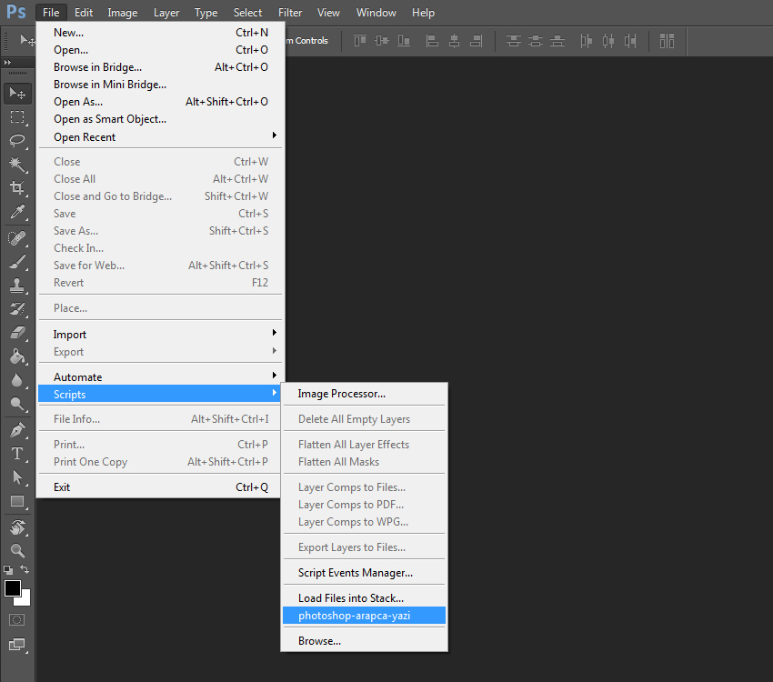Open the background color picker
The image size is (773, 682).
25,600
